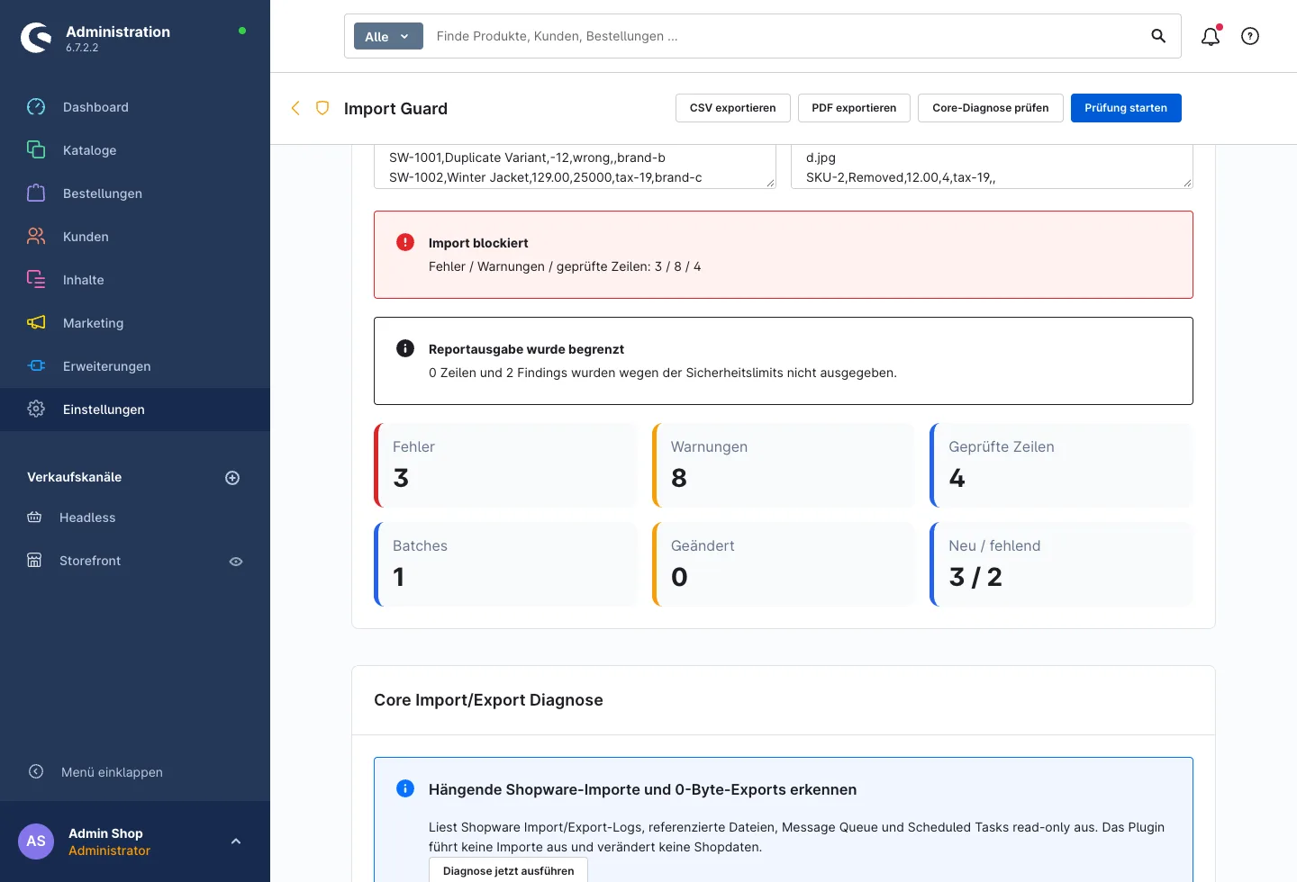The width and height of the screenshot is (1297, 882).
Task: Open notifications bell icon
Action: pos(1211,36)
